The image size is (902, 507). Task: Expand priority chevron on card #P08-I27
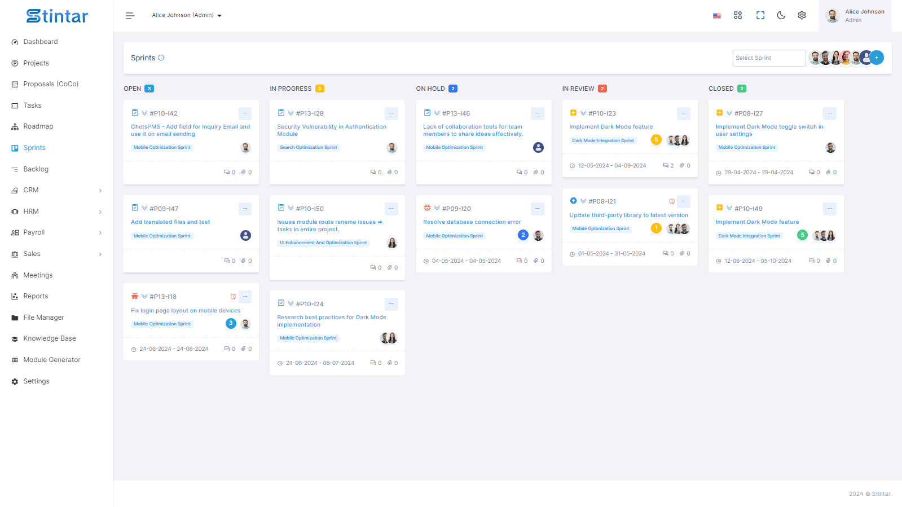click(x=729, y=113)
